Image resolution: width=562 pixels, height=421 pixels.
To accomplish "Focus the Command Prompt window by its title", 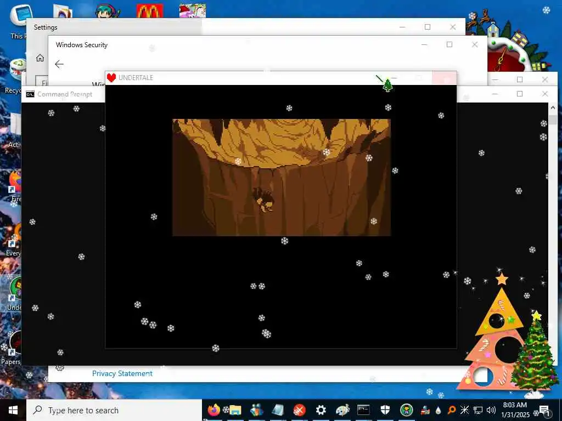I will [65, 94].
